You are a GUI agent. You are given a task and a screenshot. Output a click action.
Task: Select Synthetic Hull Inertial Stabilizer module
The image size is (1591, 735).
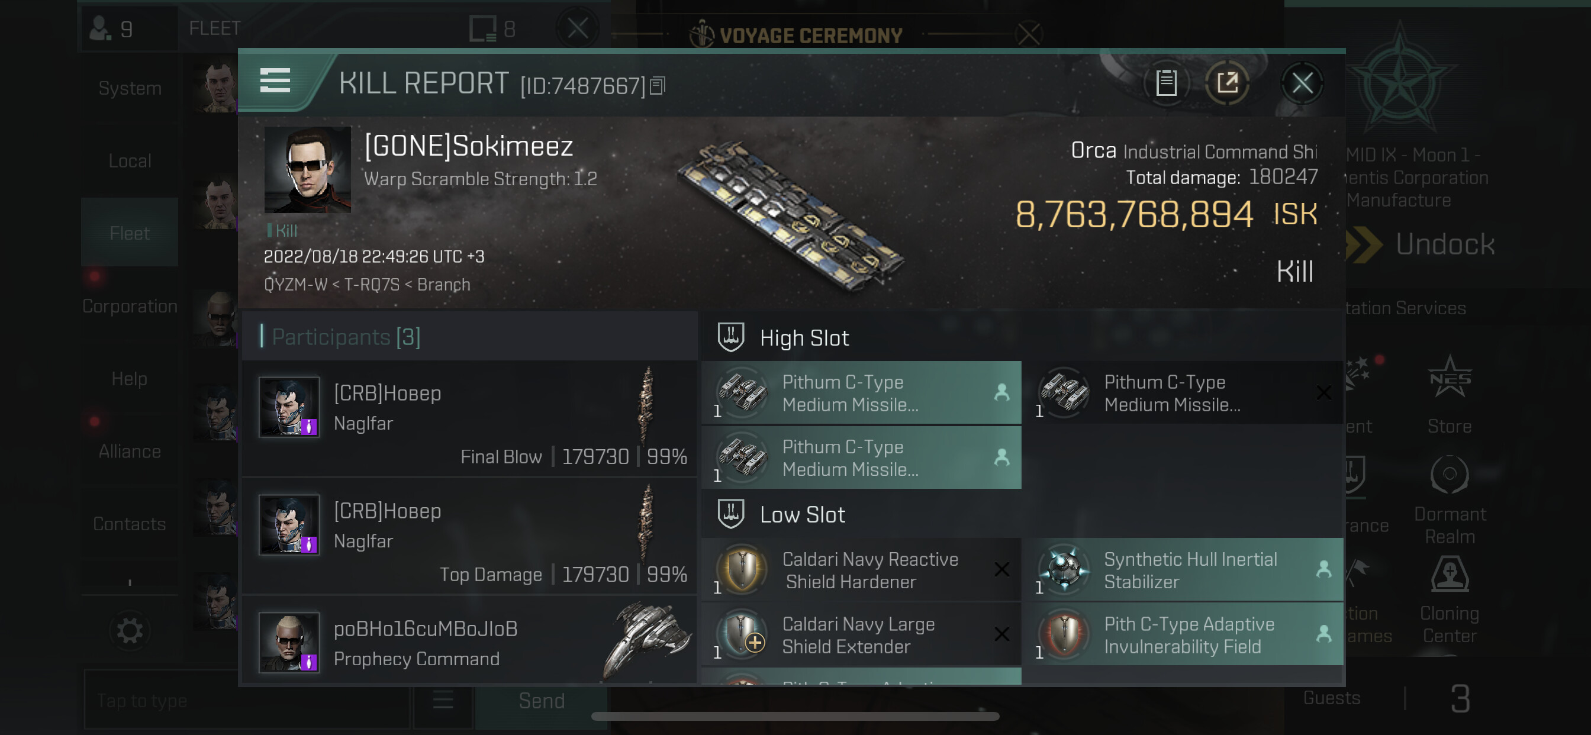(x=1182, y=570)
